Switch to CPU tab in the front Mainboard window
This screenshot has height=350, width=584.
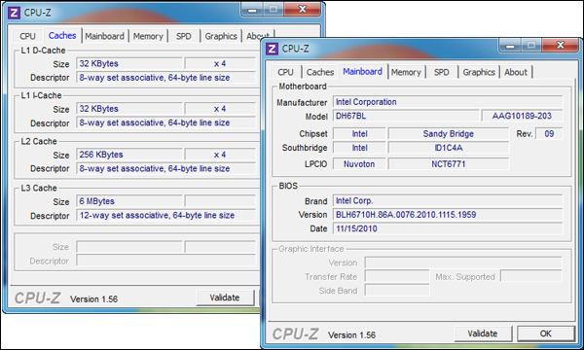pyautogui.click(x=285, y=72)
